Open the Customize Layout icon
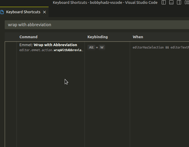This screenshot has height=147, width=189. [x=187, y=3]
